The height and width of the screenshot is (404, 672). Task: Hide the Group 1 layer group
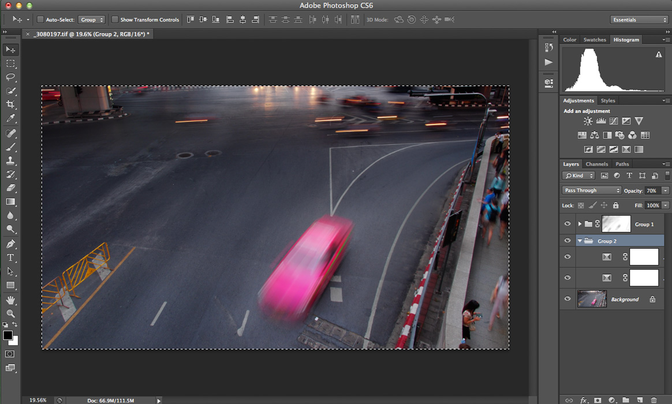[567, 224]
